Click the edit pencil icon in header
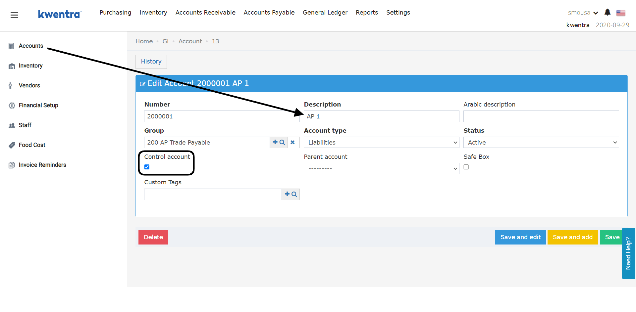The image size is (636, 312). pyautogui.click(x=142, y=84)
